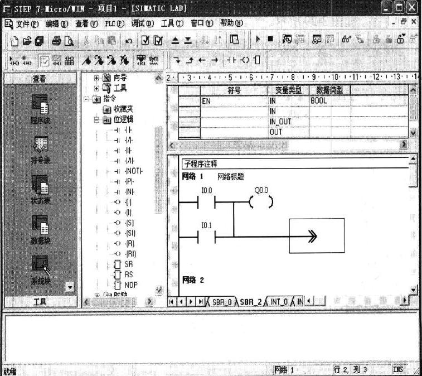The width and height of the screenshot is (422, 376).
Task: Click the 工具 button below View bar
Action: tap(40, 302)
